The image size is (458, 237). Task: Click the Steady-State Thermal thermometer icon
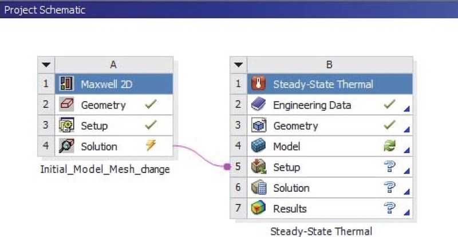pyautogui.click(x=258, y=85)
